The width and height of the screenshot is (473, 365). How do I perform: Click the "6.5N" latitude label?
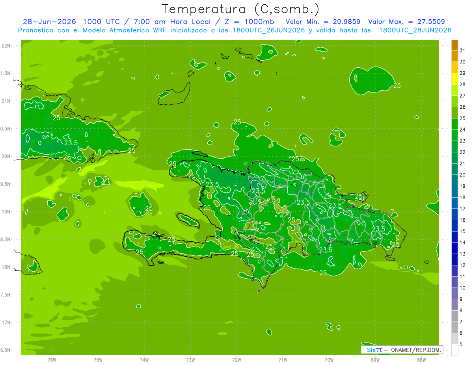pyautogui.click(x=6, y=350)
